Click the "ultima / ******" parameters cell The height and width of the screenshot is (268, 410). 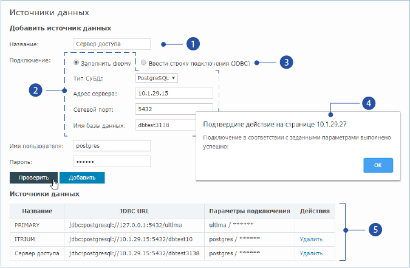coord(250,225)
